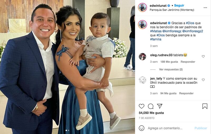Share the post via paper plane icon
This screenshot has height=134, width=211.
pyautogui.click(x=160, y=106)
